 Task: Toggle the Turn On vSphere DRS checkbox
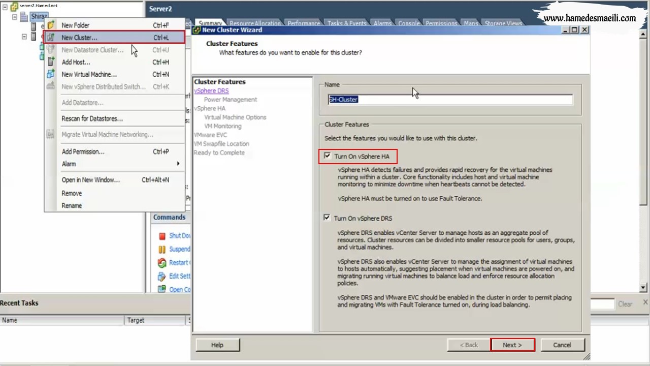pos(327,218)
